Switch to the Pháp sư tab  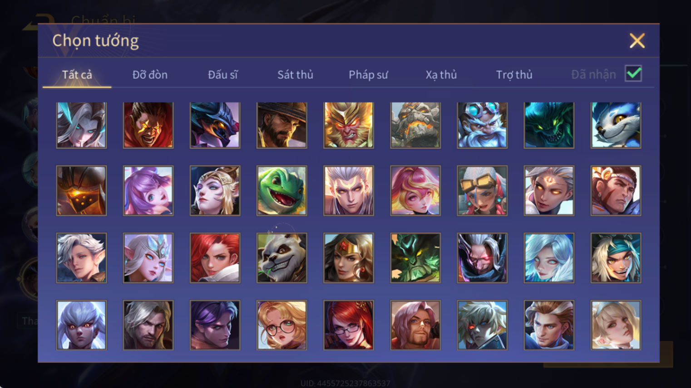[x=368, y=75]
